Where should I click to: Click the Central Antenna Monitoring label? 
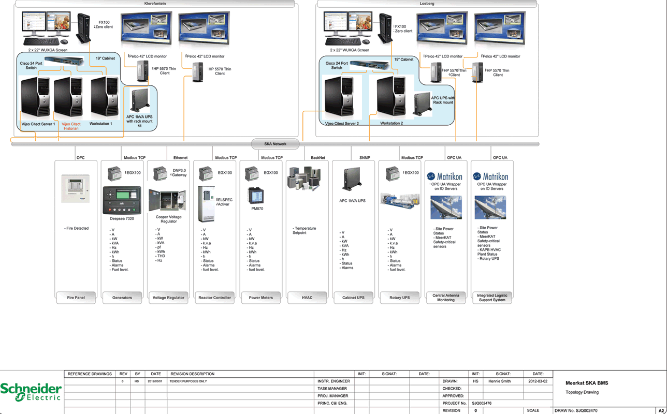point(445,298)
